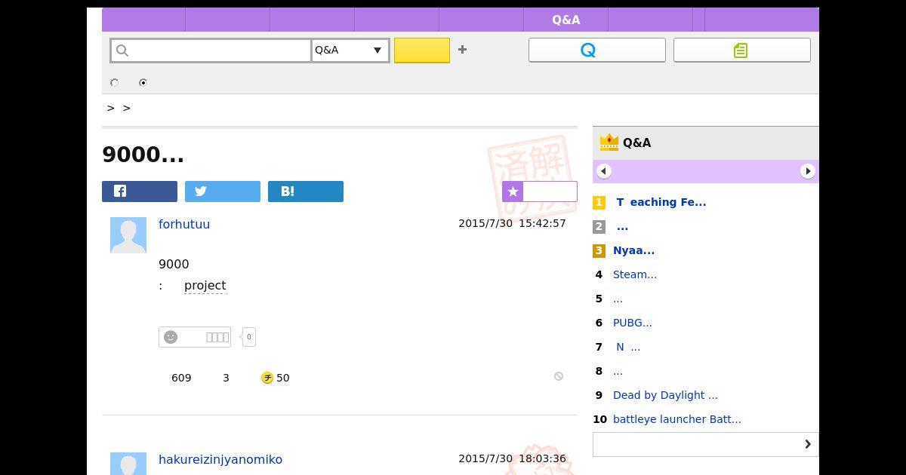Share on Twitter button
Viewport: 906px width, 475px height.
pos(223,192)
